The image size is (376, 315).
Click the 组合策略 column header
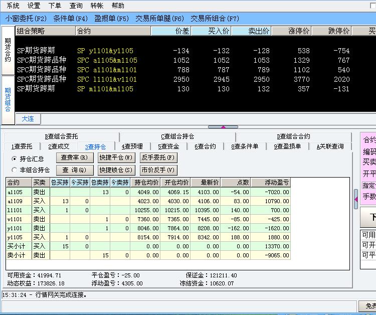click(45, 31)
